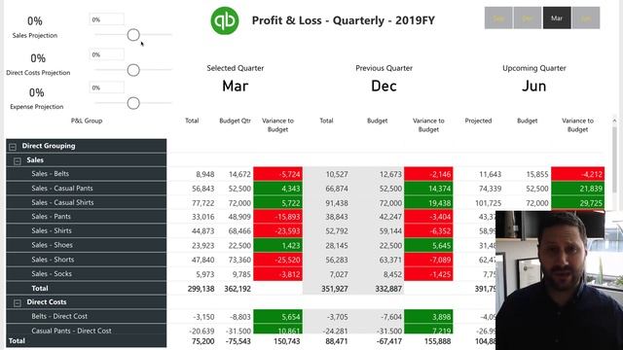Image resolution: width=623 pixels, height=350 pixels.
Task: Click the red -23,593 variance cell
Action: click(277, 231)
